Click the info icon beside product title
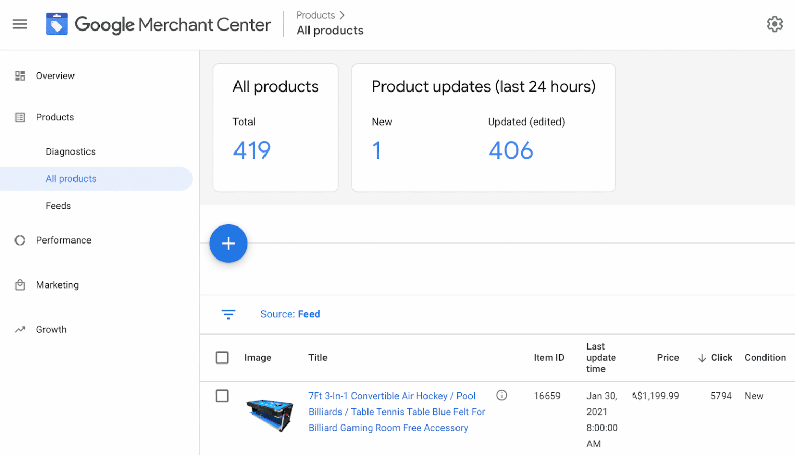This screenshot has height=455, width=795. (502, 396)
